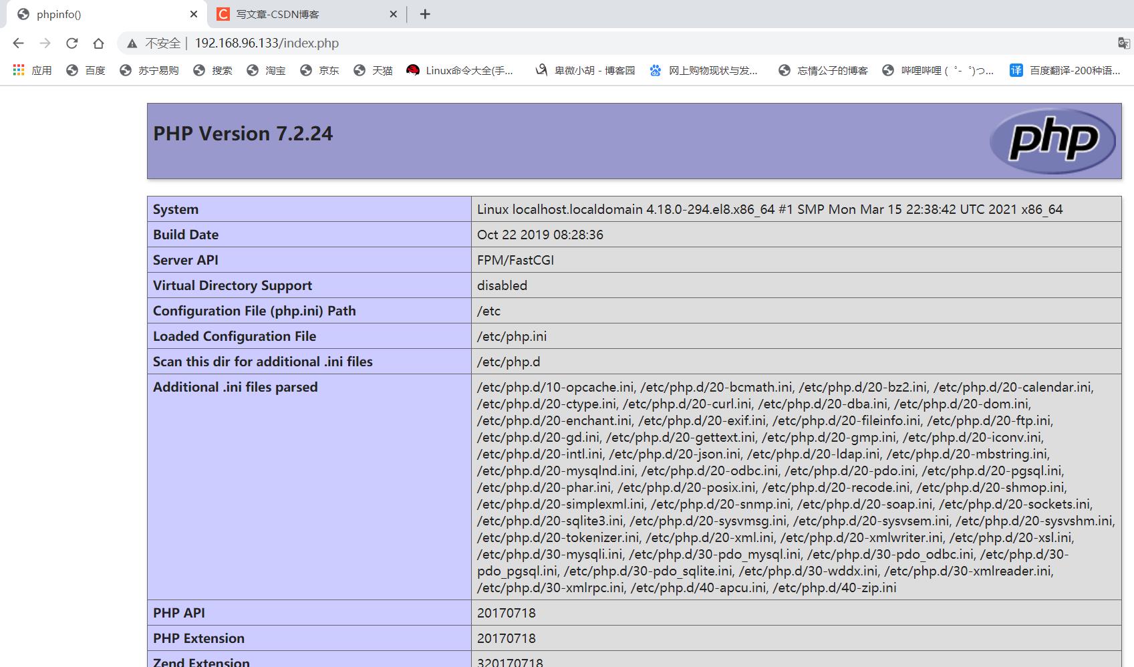Image resolution: width=1134 pixels, height=667 pixels.
Task: Click the address bar URL 192.168.96.133/index.php
Action: click(x=267, y=43)
